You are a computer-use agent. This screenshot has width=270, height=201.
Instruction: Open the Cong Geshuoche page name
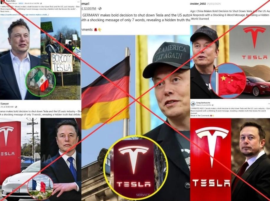click(x=203, y=103)
